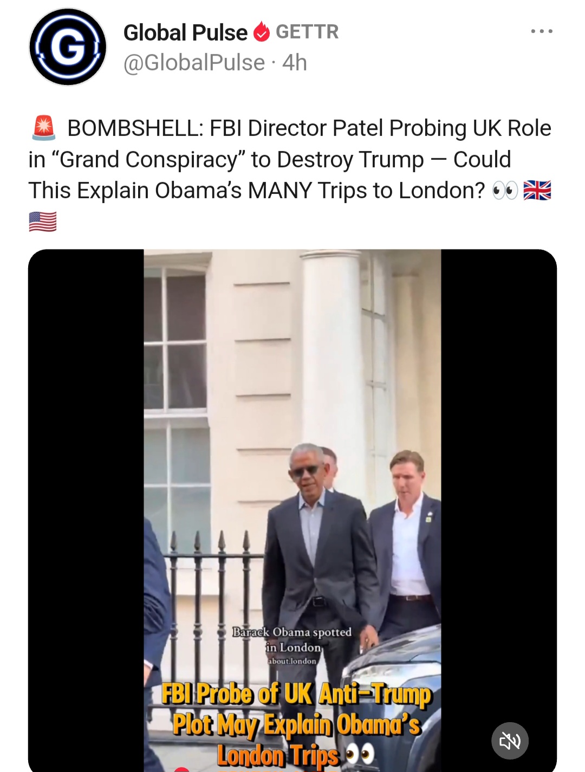Click the eyes emoji in video overlay
This screenshot has width=585, height=772.
(360, 754)
